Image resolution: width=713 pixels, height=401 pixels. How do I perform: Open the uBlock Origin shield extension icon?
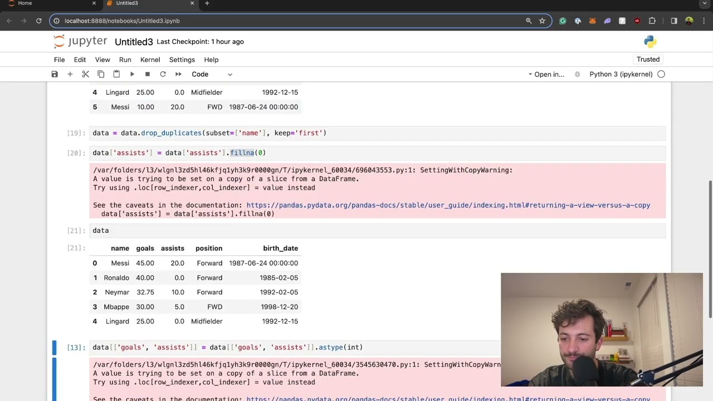point(637,21)
